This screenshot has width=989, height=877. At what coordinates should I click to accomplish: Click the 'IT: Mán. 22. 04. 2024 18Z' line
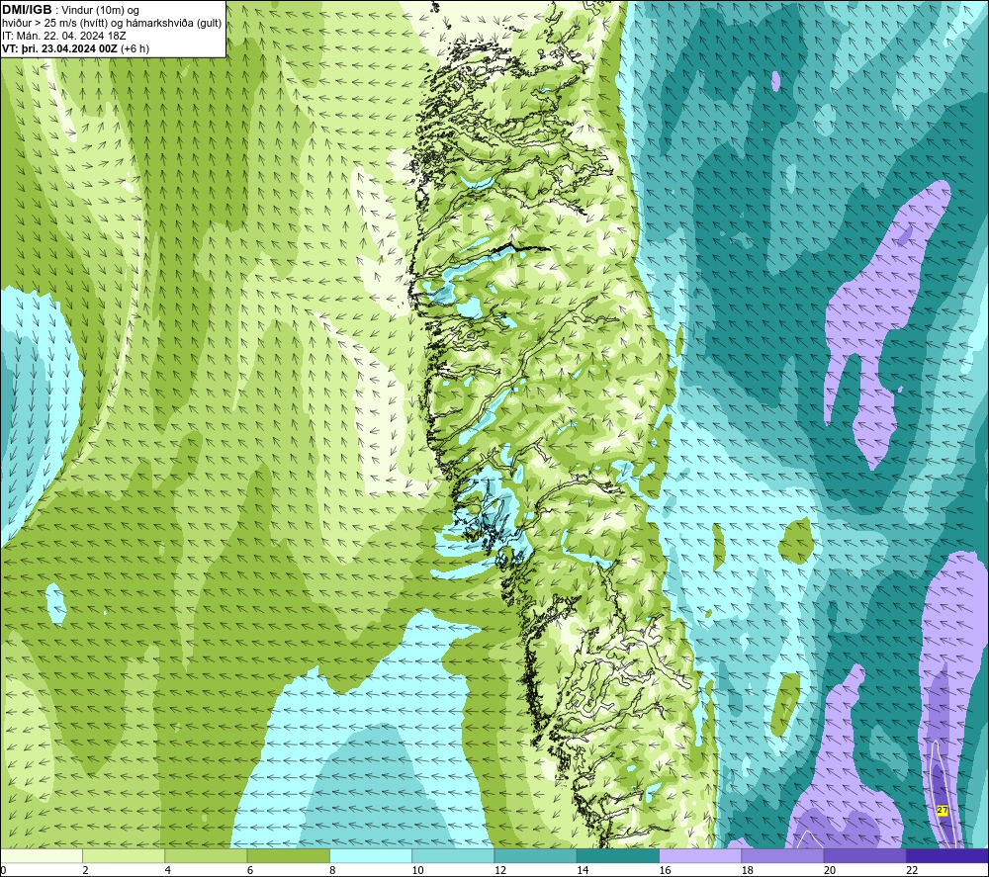[x=63, y=36]
